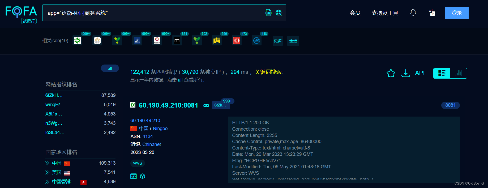Bookmark this search with the star icon
The height and width of the screenshot is (188, 488).
click(x=391, y=73)
